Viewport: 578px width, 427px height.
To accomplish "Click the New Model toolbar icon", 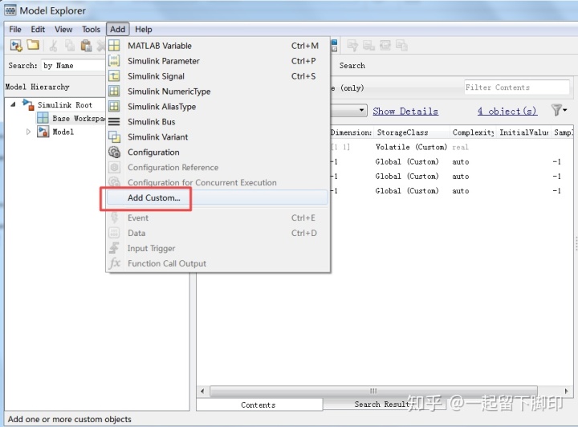I will pos(16,45).
